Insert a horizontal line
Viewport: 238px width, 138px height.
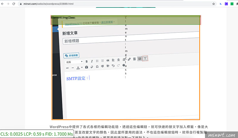(x=73, y=68)
